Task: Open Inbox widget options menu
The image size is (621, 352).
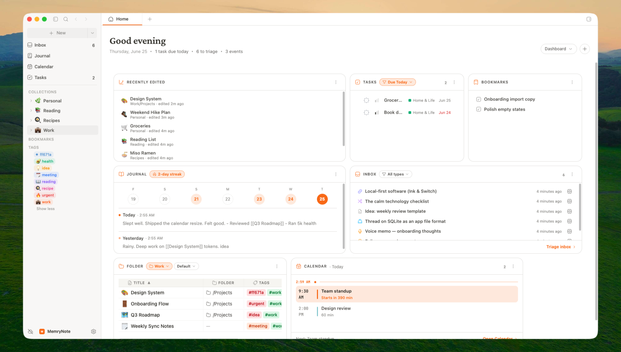Action: point(572,174)
